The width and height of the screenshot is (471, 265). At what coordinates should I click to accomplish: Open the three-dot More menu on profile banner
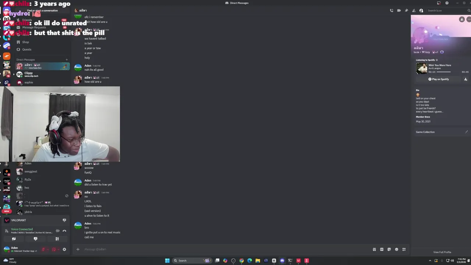click(469, 20)
